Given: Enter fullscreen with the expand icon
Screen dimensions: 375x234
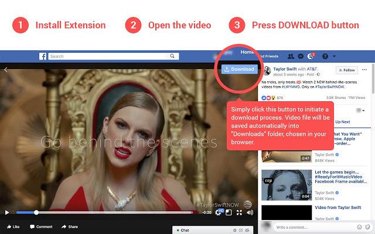Looking at the screenshot, I should (x=239, y=212).
